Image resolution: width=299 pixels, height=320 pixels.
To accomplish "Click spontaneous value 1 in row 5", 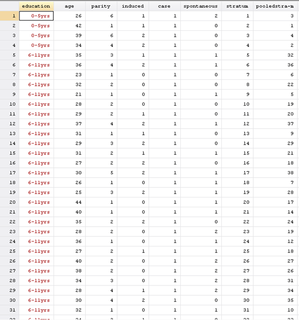I will pyautogui.click(x=201, y=55).
